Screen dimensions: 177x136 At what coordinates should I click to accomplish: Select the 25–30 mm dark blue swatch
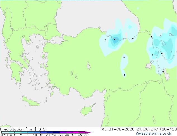[56, 132]
